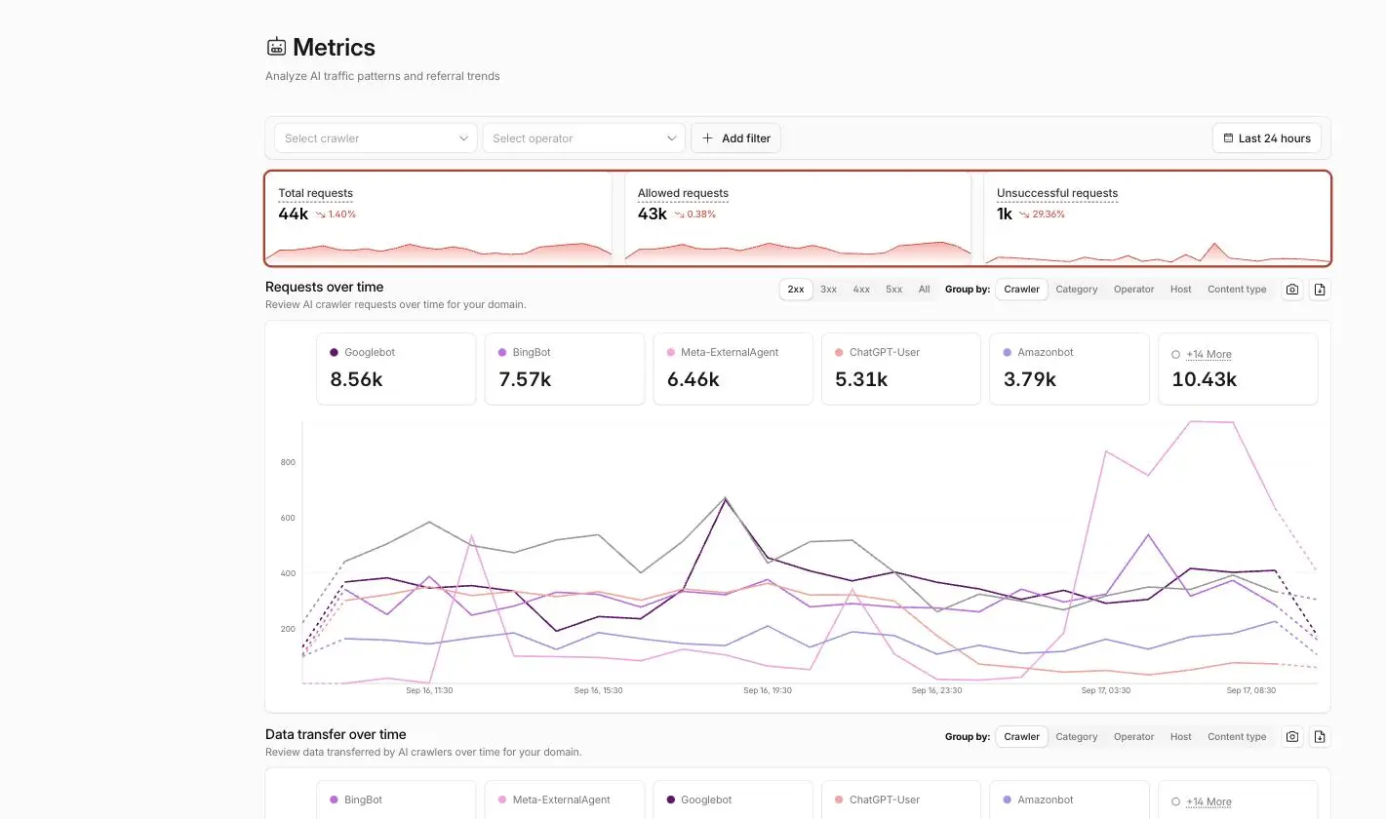Group Data transfer by Content type
This screenshot has width=1386, height=819.
pyautogui.click(x=1237, y=737)
